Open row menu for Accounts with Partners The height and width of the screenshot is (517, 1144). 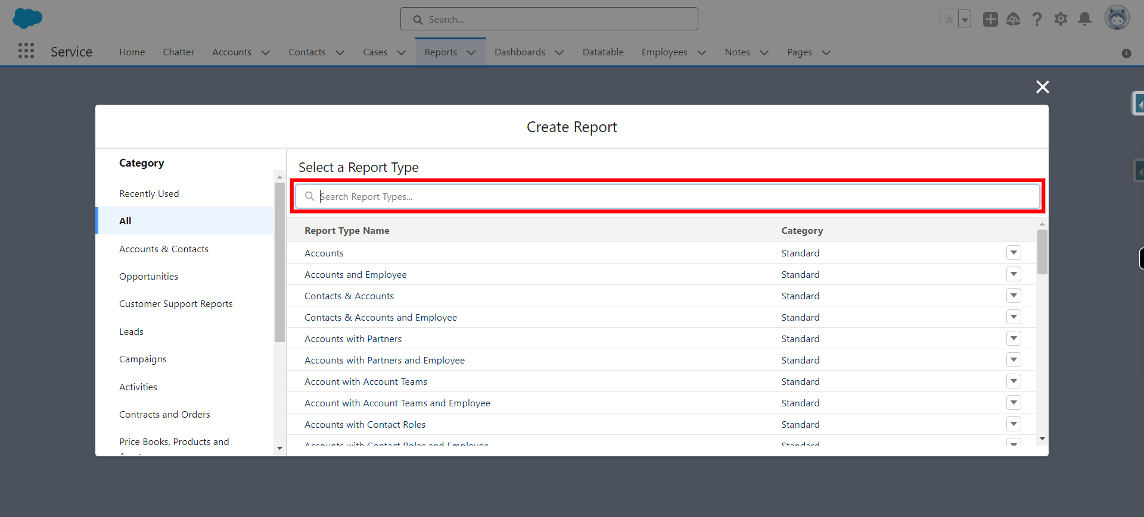pyautogui.click(x=1014, y=338)
